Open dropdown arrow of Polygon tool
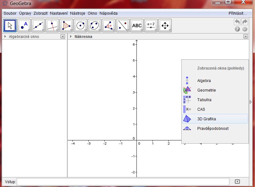255x187 pixels. click(71, 30)
